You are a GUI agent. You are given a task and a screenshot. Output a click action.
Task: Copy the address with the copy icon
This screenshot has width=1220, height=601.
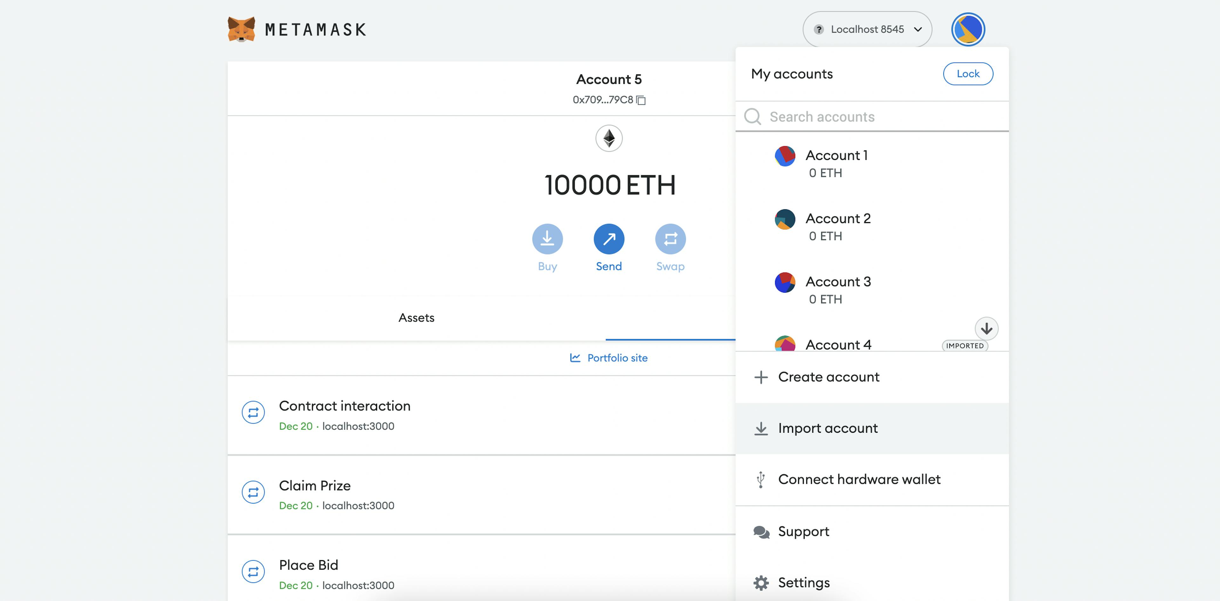tap(641, 100)
